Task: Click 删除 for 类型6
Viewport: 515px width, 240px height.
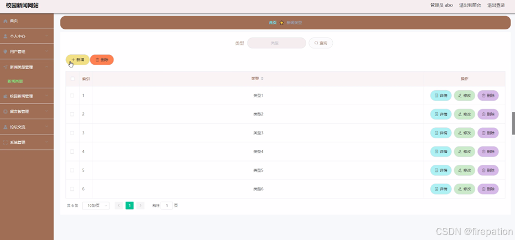Action: point(488,189)
